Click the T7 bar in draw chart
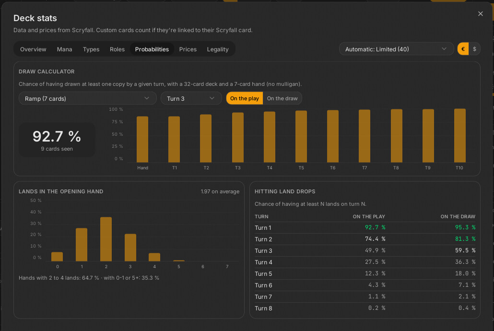This screenshot has height=331, width=494. pyautogui.click(x=365, y=136)
